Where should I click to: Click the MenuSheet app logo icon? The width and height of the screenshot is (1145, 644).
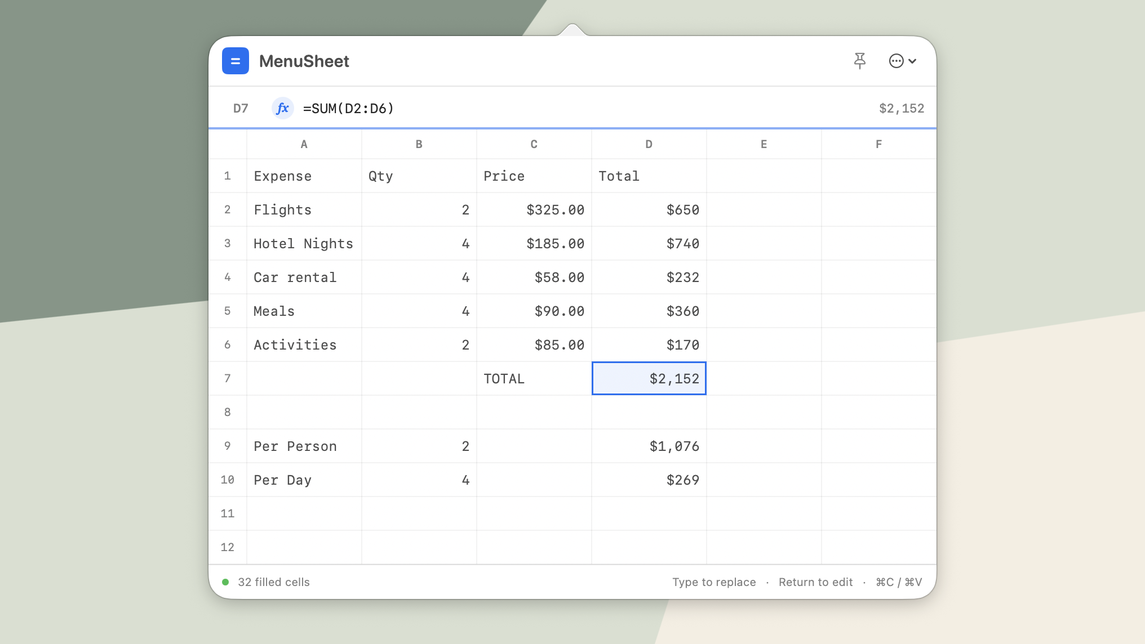click(x=236, y=61)
